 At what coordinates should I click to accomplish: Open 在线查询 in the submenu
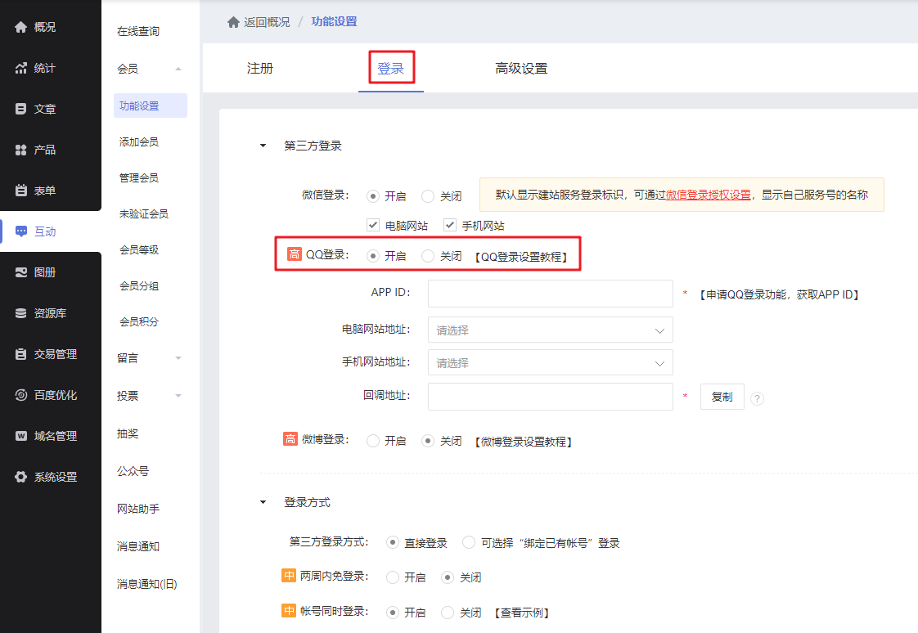coord(138,31)
